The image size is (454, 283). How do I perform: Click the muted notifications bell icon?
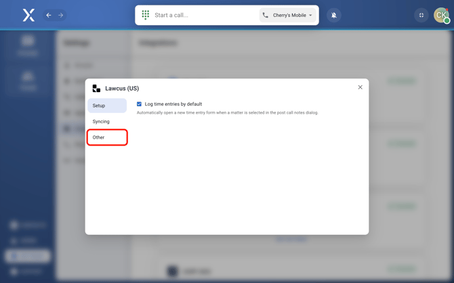point(334,15)
